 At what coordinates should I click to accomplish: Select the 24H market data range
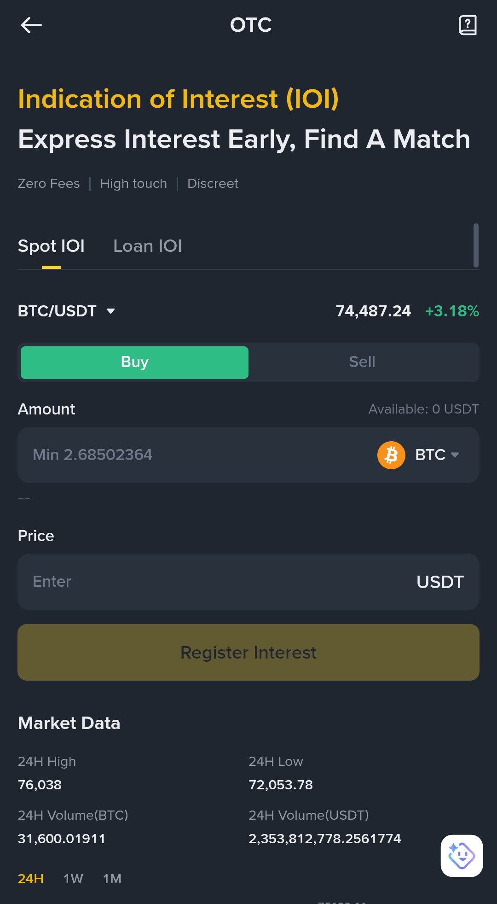[x=31, y=879]
